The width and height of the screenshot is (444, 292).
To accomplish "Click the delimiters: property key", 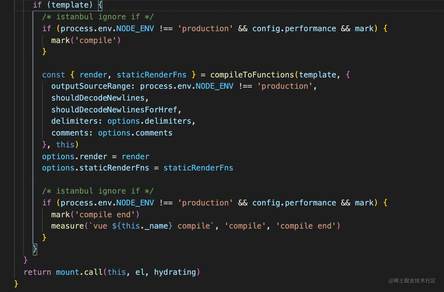I will pyautogui.click(x=77, y=121).
